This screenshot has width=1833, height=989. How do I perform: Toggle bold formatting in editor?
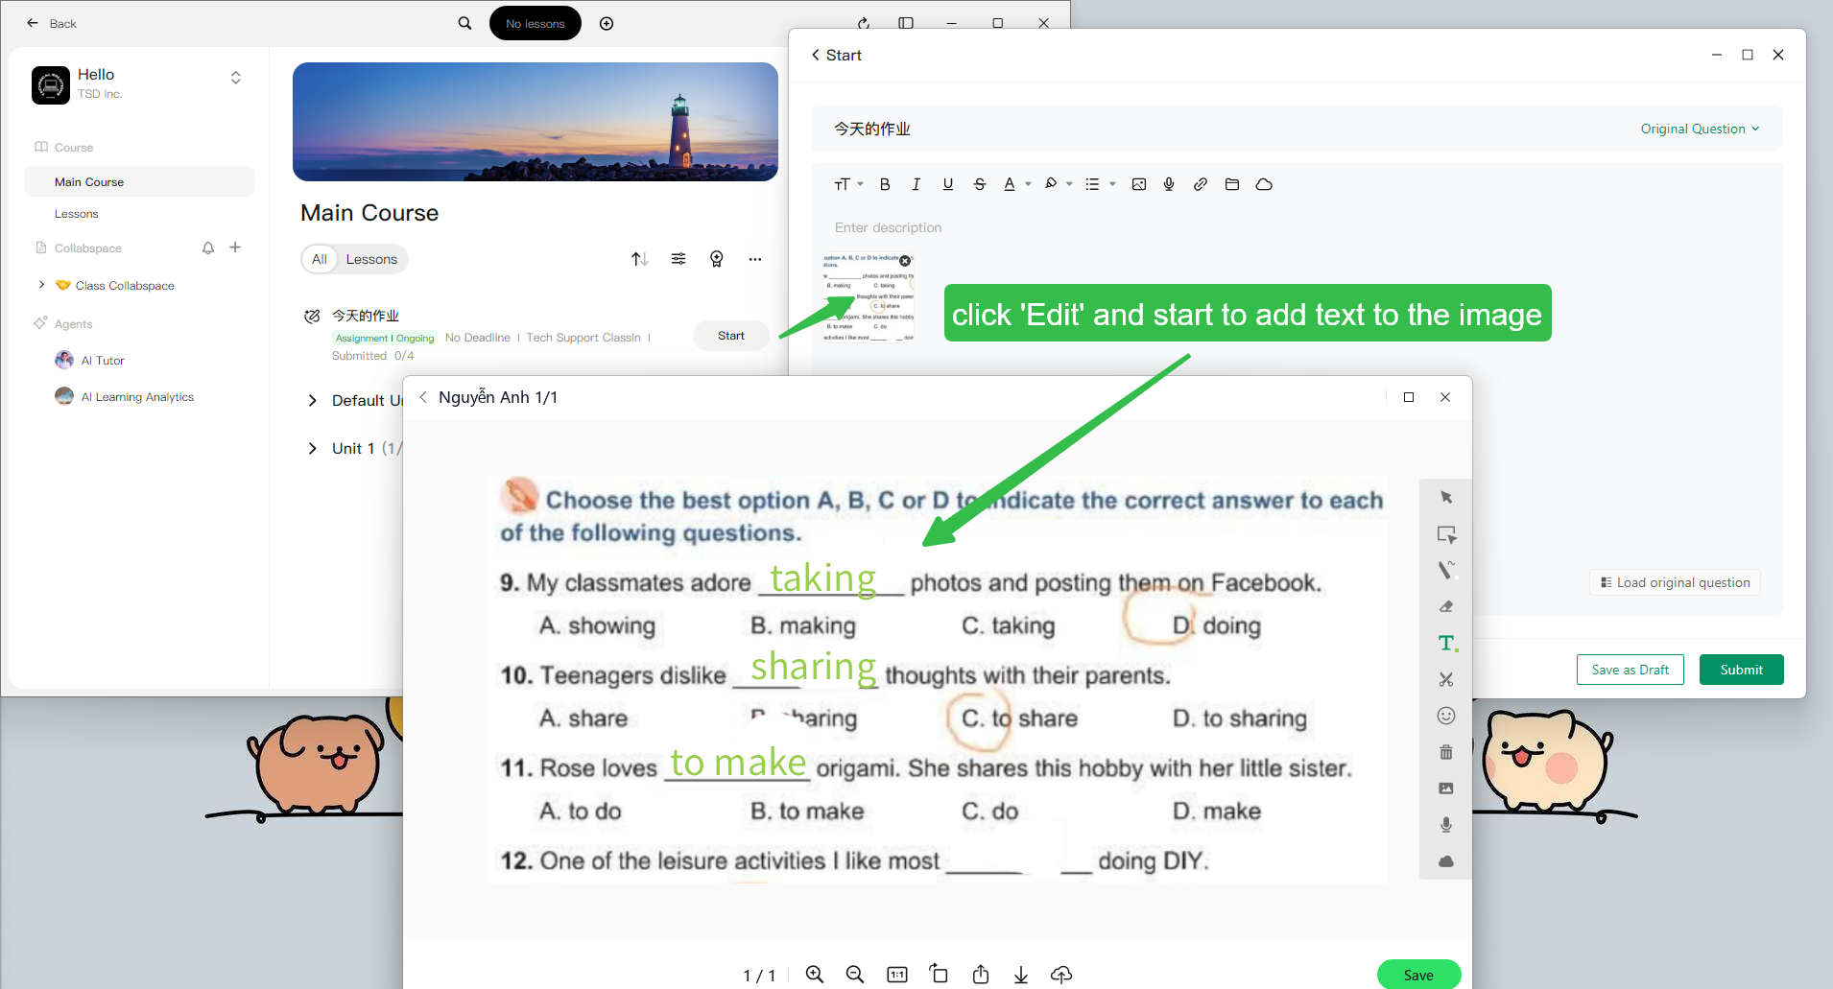[x=885, y=184]
